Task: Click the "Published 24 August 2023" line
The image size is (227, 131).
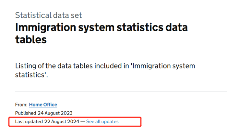Action: coord(44,113)
